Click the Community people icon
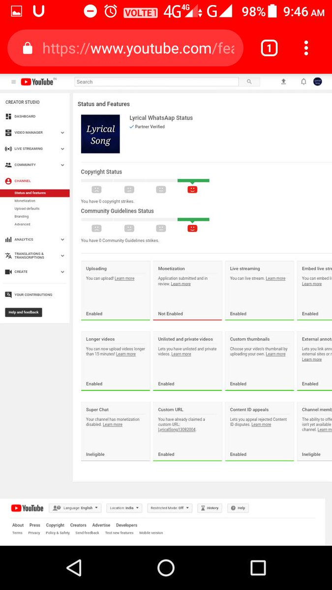The width and height of the screenshot is (332, 590). [8, 165]
